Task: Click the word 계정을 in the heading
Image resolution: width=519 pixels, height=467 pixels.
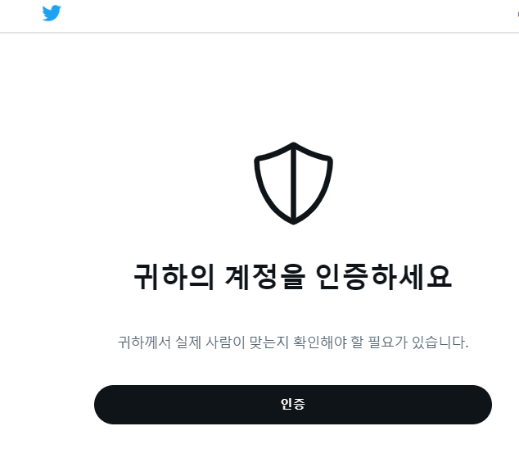Action: [264, 277]
